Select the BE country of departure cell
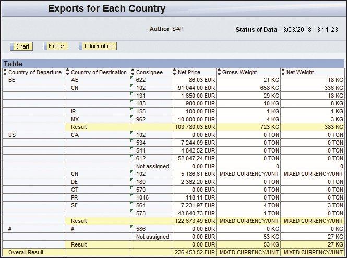Image resolution: width=347 pixels, height=258 pixels. click(33, 80)
